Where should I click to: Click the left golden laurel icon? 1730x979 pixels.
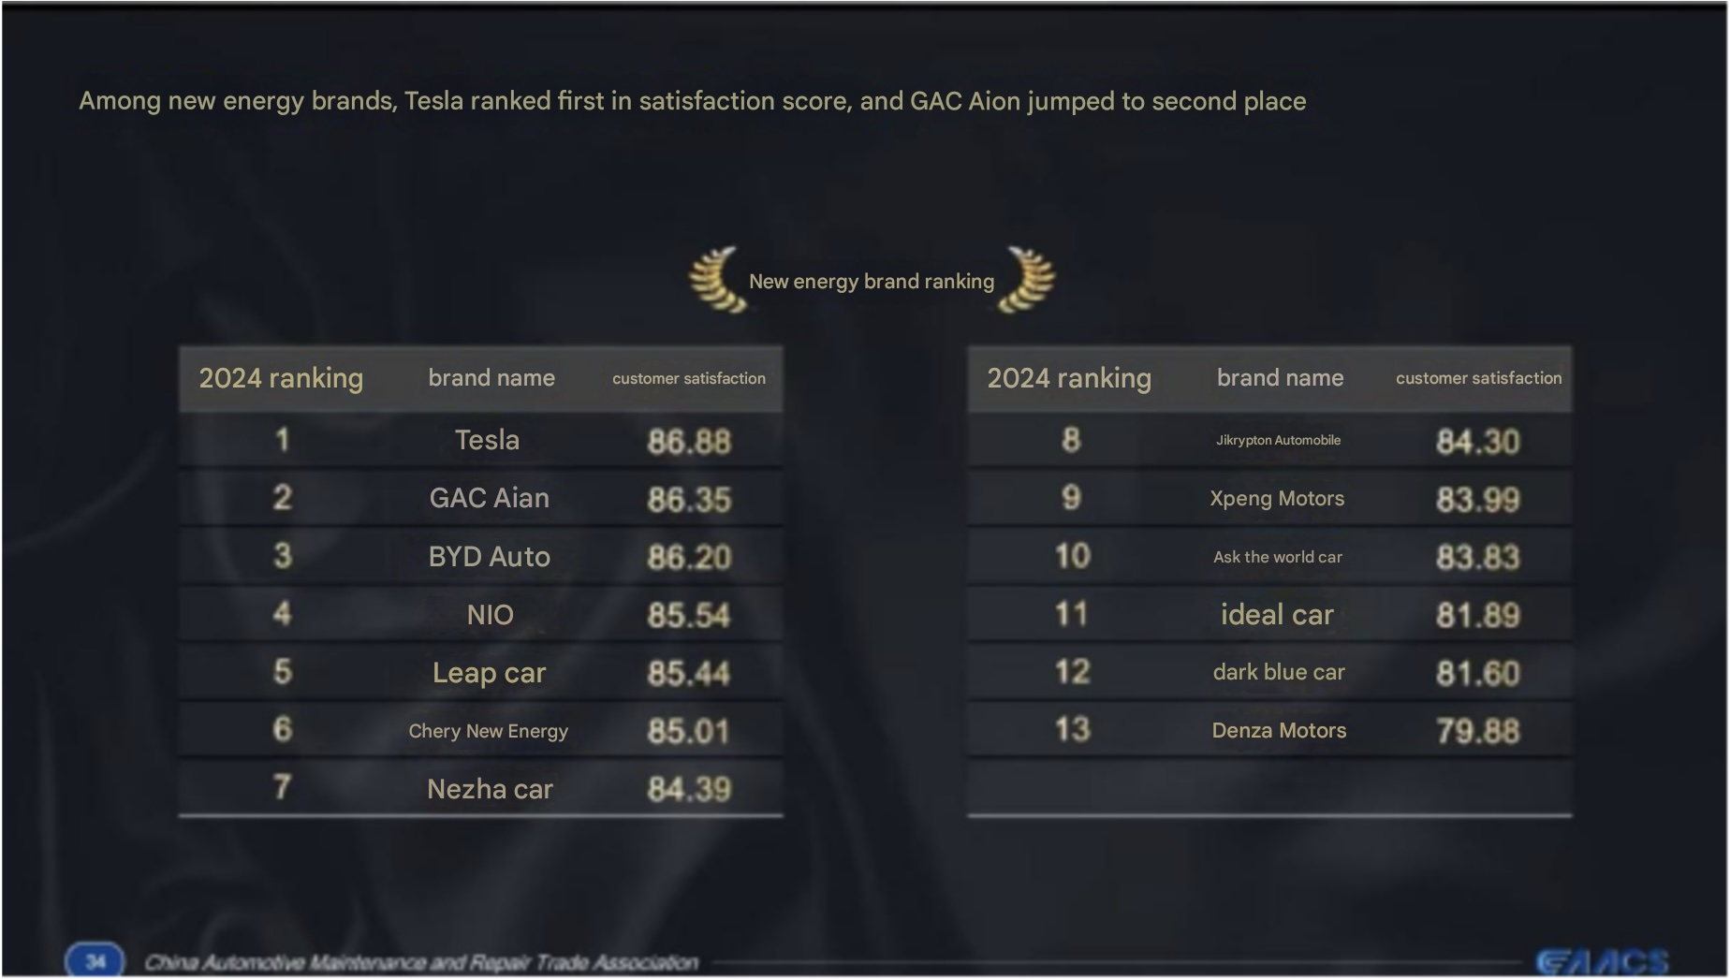click(x=718, y=280)
